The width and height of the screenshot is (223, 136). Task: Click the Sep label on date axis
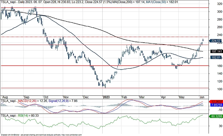click(x=26, y=97)
